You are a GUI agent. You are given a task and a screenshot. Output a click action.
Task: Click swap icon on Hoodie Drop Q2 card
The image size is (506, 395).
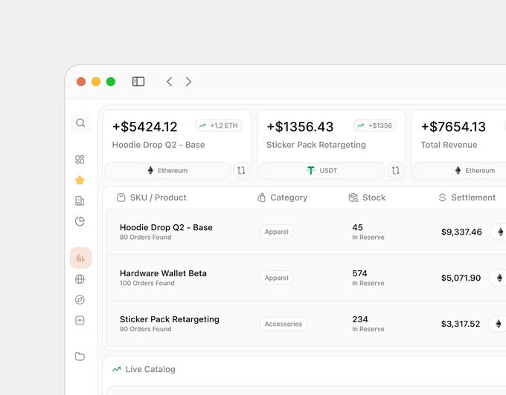[x=241, y=170]
